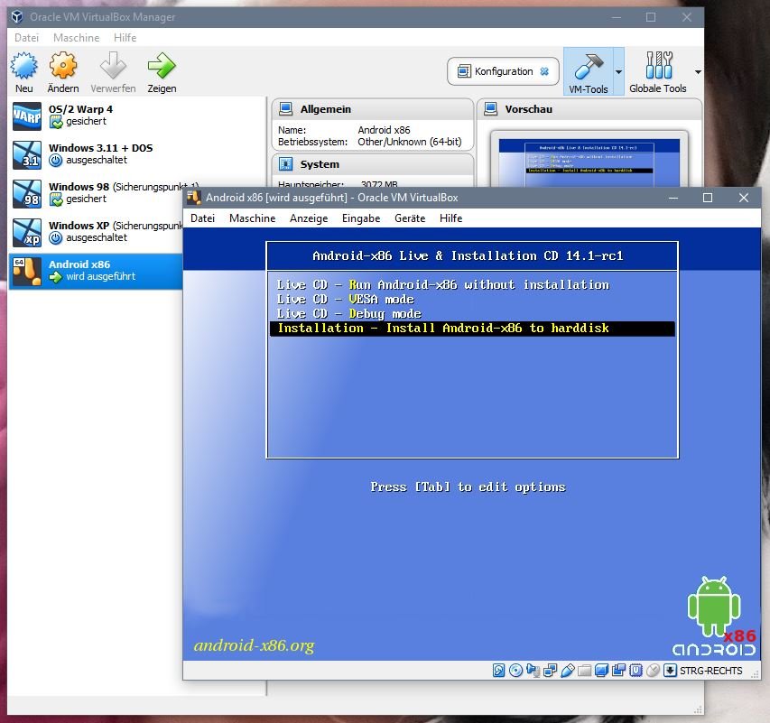Click the STRG-RECHTS host key label
The image size is (770, 723).
coord(710,671)
